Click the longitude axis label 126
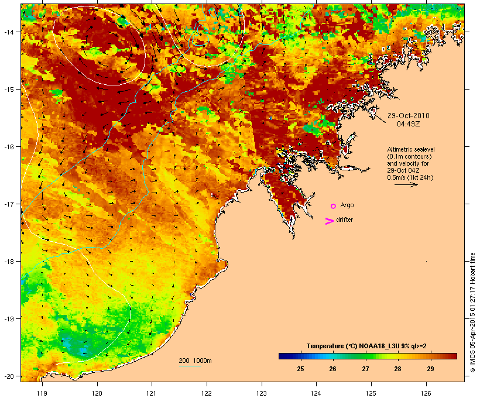The width and height of the screenshot is (480, 398). tap(426, 393)
